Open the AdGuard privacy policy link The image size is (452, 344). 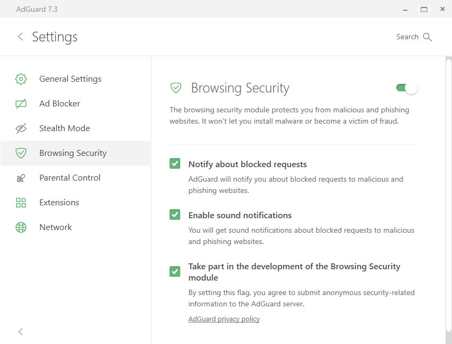point(224,319)
